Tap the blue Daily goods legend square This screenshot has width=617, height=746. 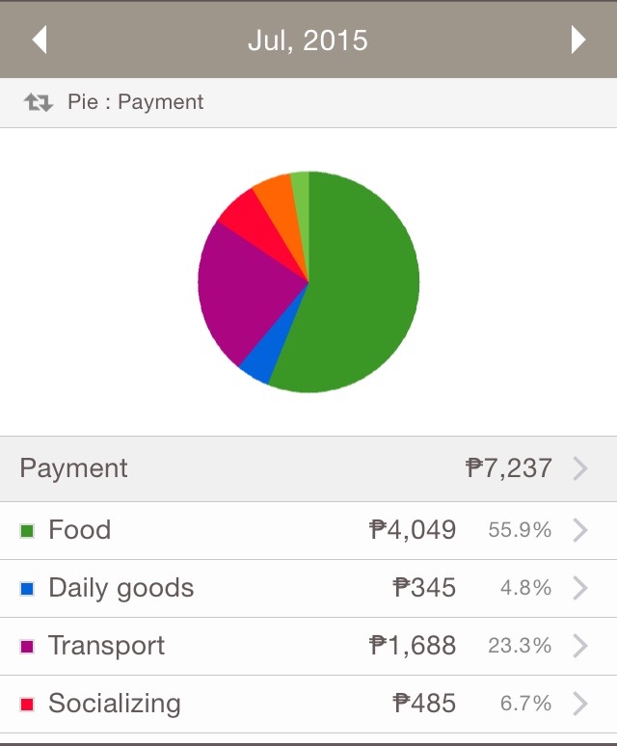point(27,589)
